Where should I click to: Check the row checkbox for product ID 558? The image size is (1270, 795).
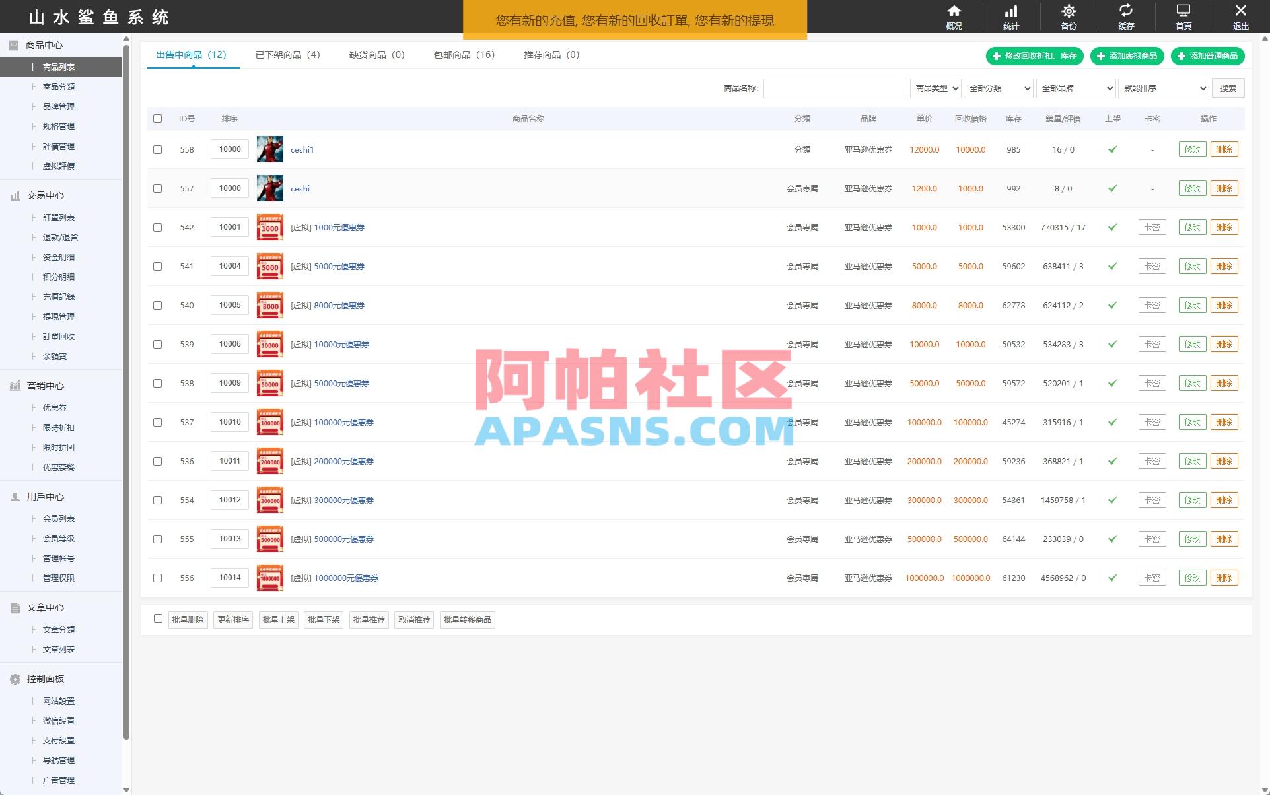tap(157, 149)
